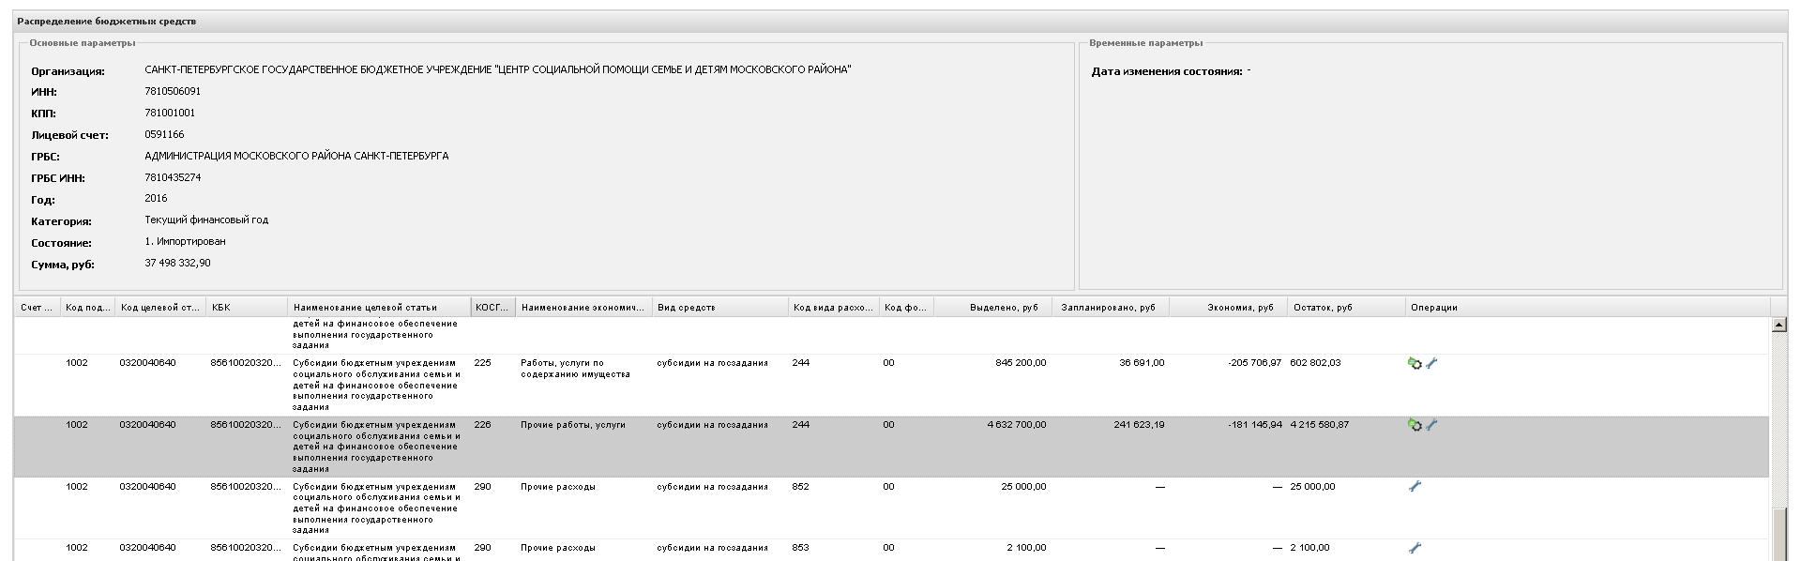Screen dimensions: 1801x561
Task: Open the gear operation for row КОСГУ 226
Action: click(1415, 425)
